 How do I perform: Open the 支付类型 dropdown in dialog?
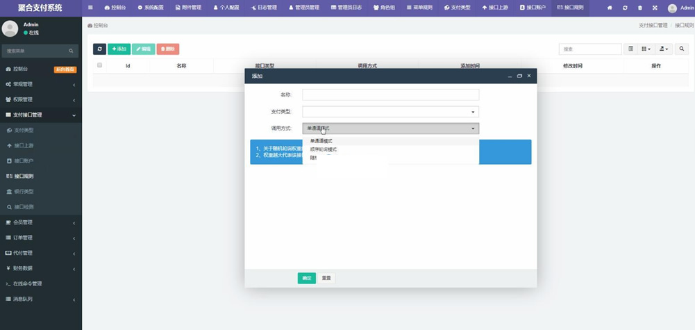pos(390,112)
